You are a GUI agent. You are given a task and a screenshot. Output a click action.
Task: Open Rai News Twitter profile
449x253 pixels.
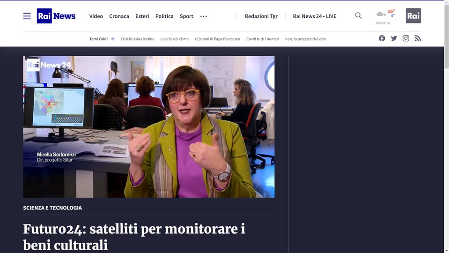pyautogui.click(x=394, y=38)
